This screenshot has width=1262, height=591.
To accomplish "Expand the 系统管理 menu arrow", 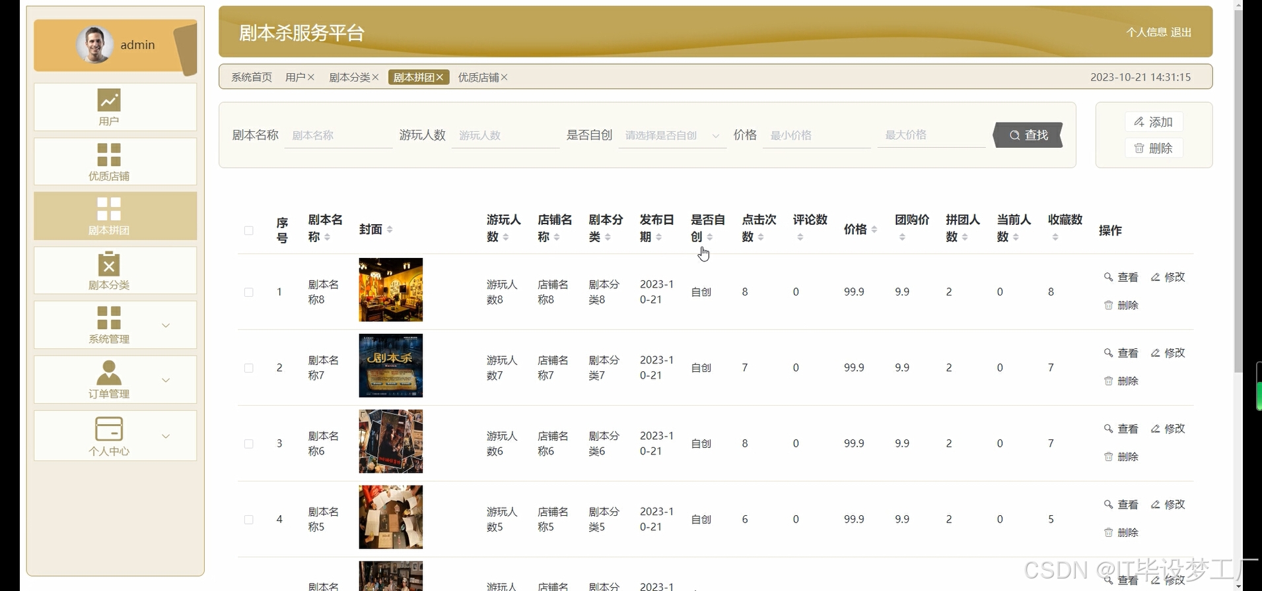I will (x=166, y=325).
